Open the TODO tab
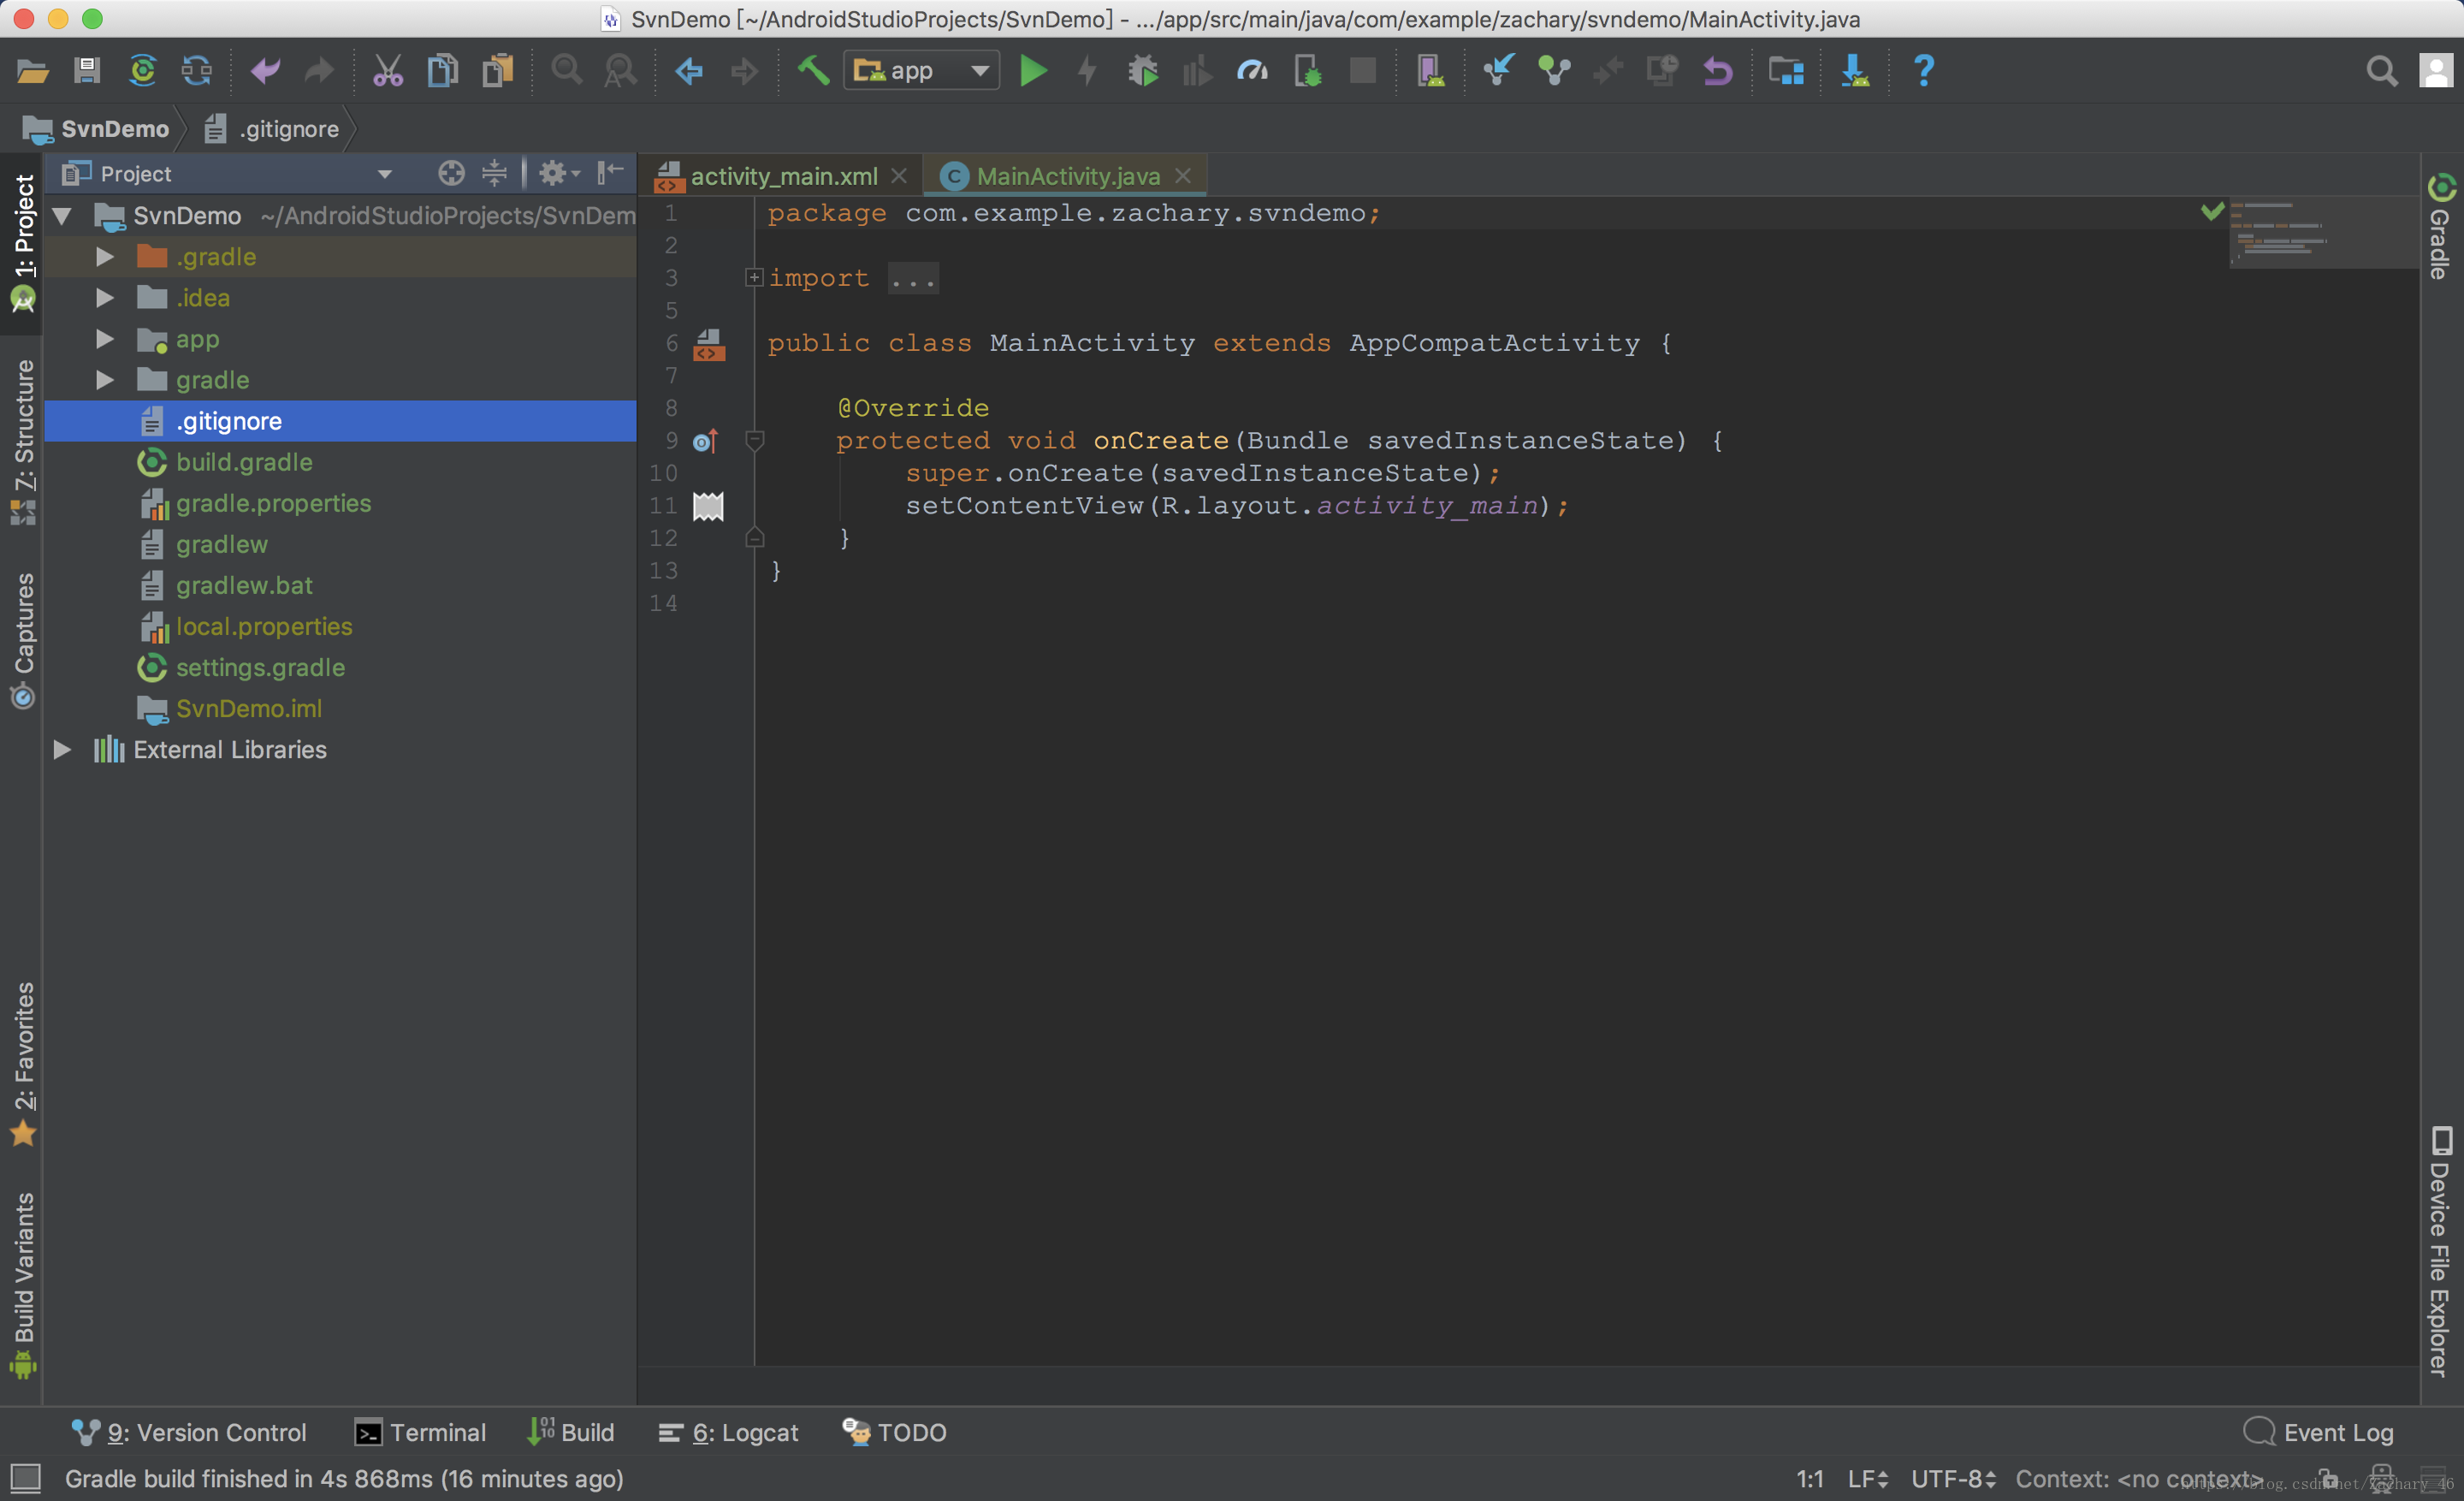 (x=894, y=1432)
